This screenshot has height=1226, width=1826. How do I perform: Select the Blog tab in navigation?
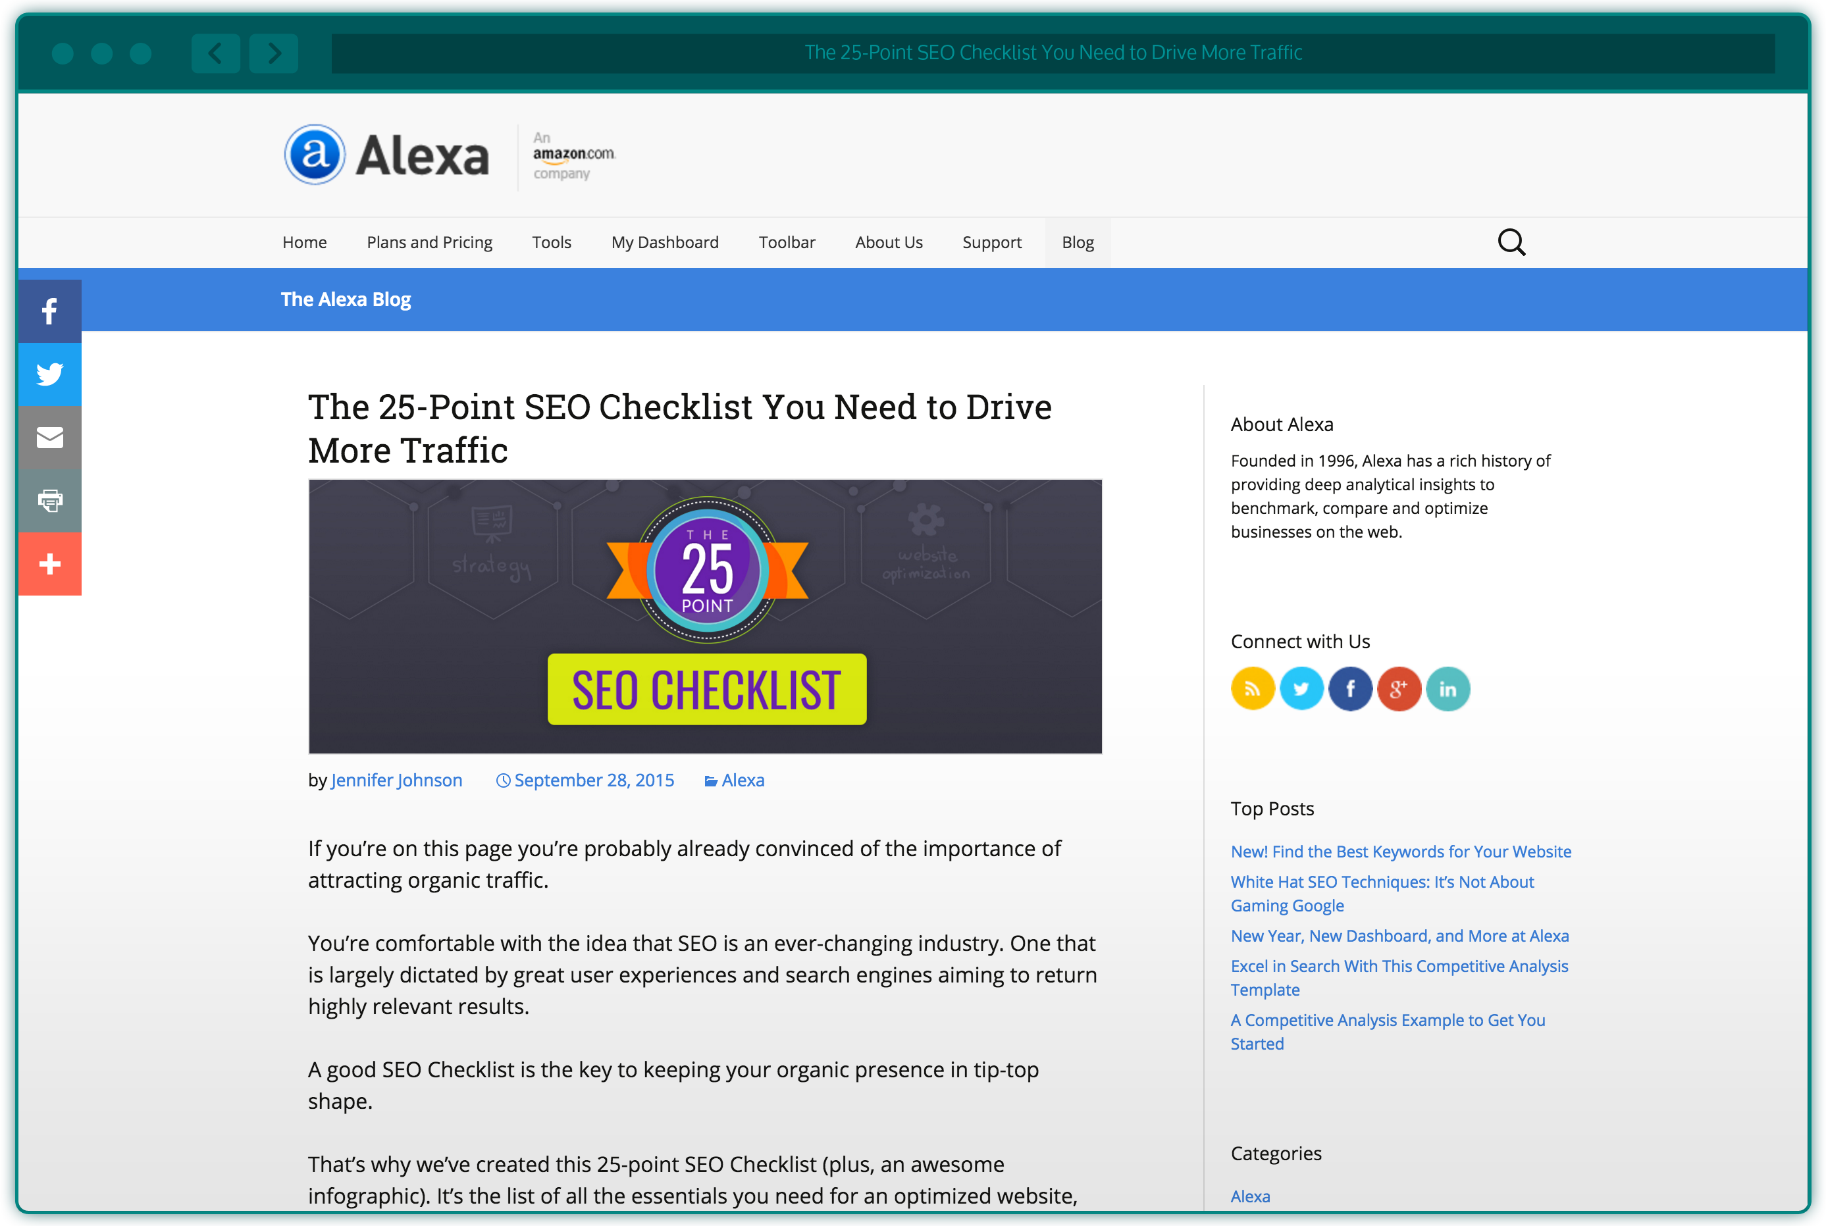(x=1078, y=242)
